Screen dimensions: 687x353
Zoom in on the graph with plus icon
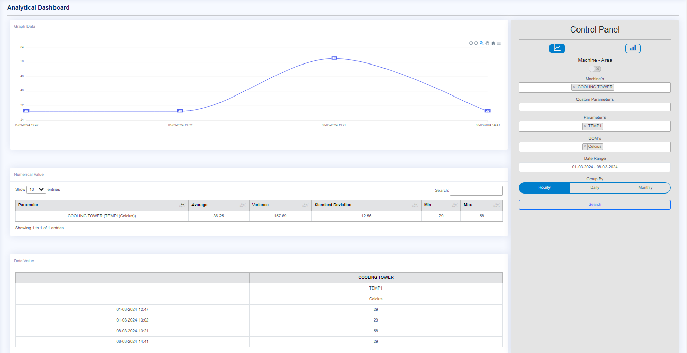point(471,43)
